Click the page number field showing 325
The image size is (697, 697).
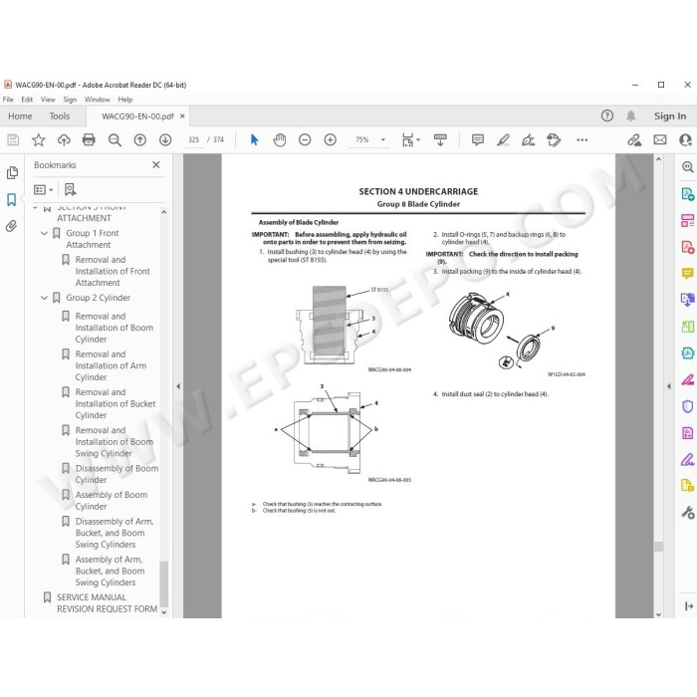coord(194,139)
